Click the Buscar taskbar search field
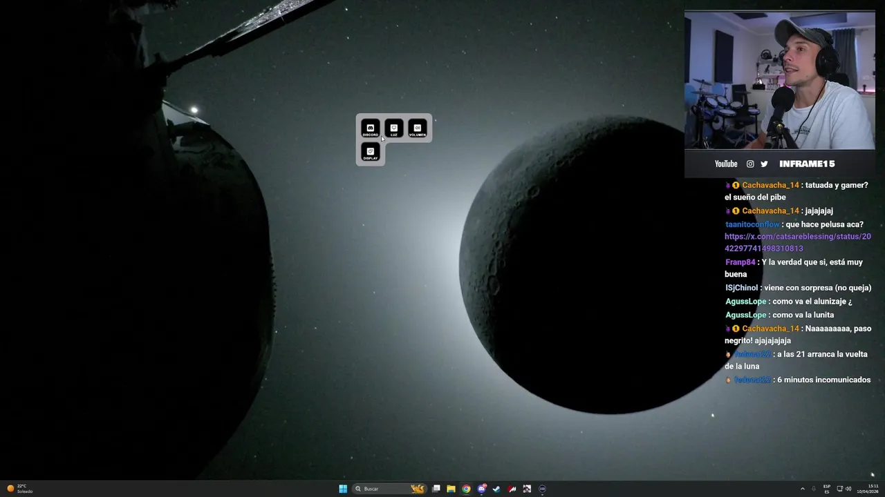 (389, 489)
